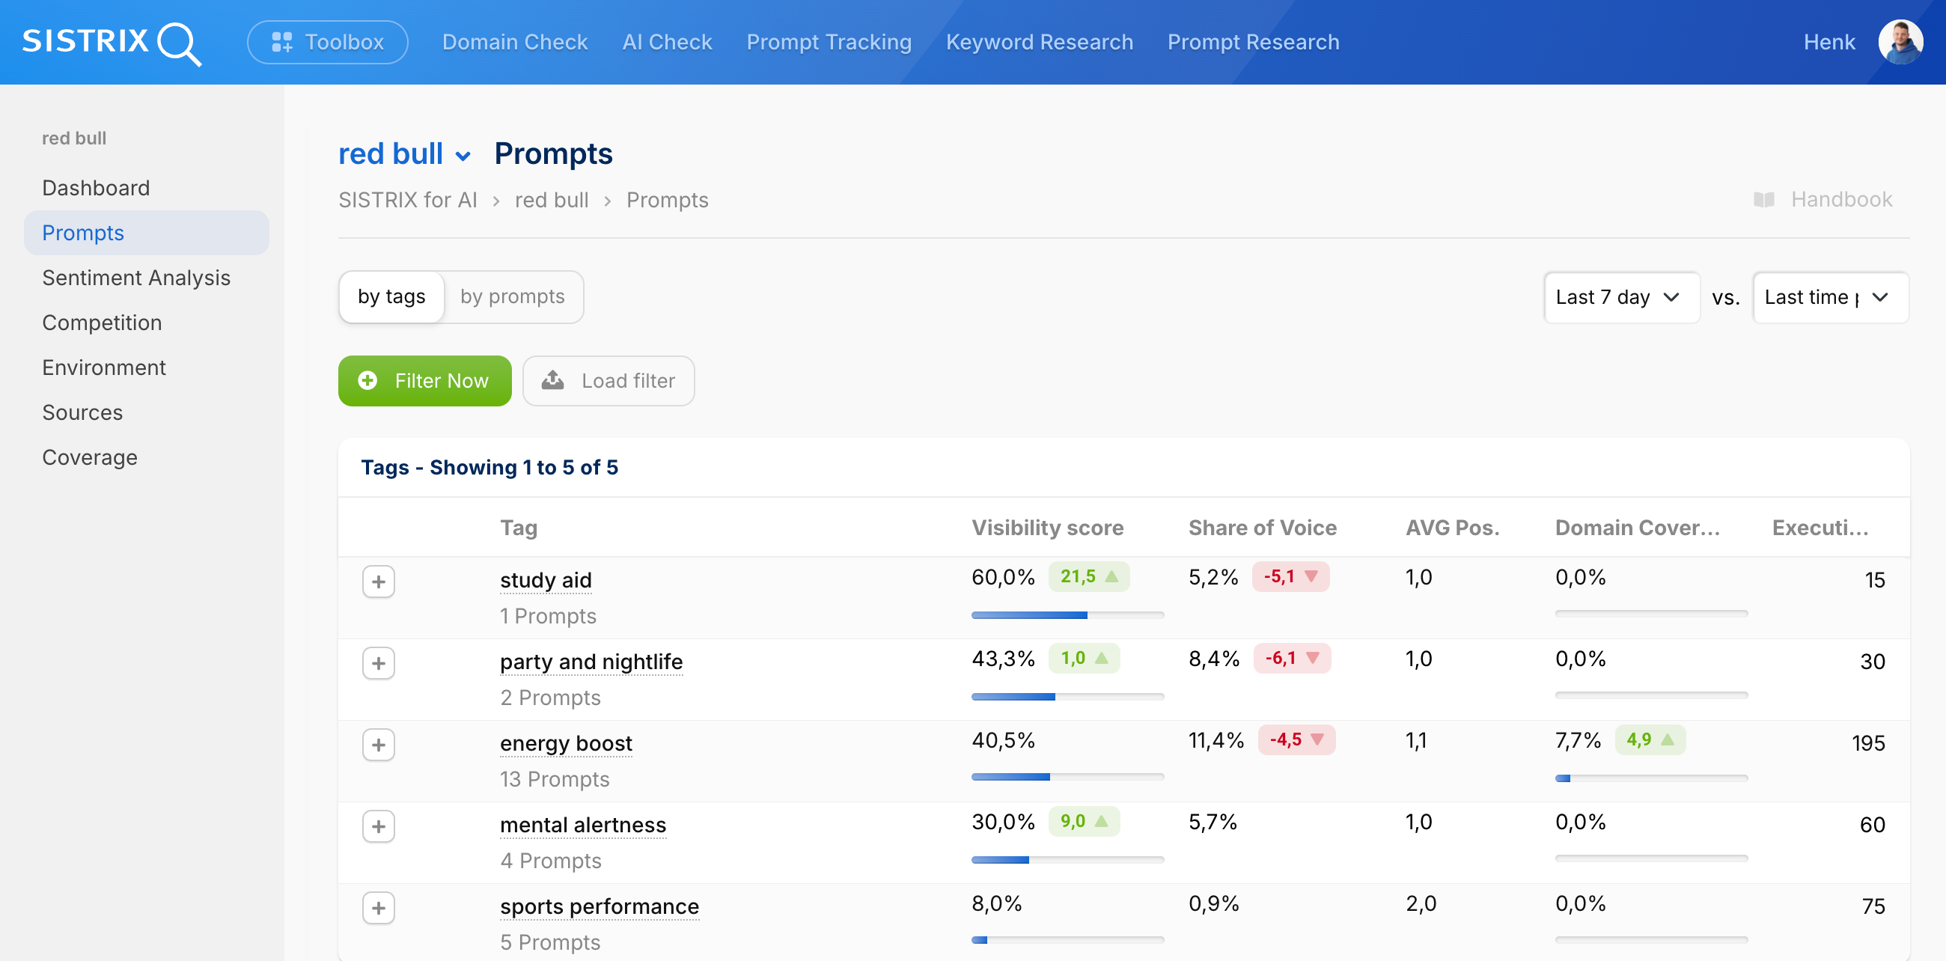Open Keyword Research from navigation bar
The image size is (1946, 961).
pyautogui.click(x=1039, y=43)
